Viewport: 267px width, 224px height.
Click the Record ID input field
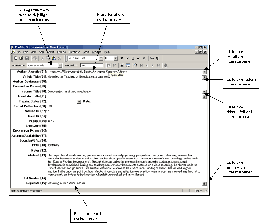(92, 65)
